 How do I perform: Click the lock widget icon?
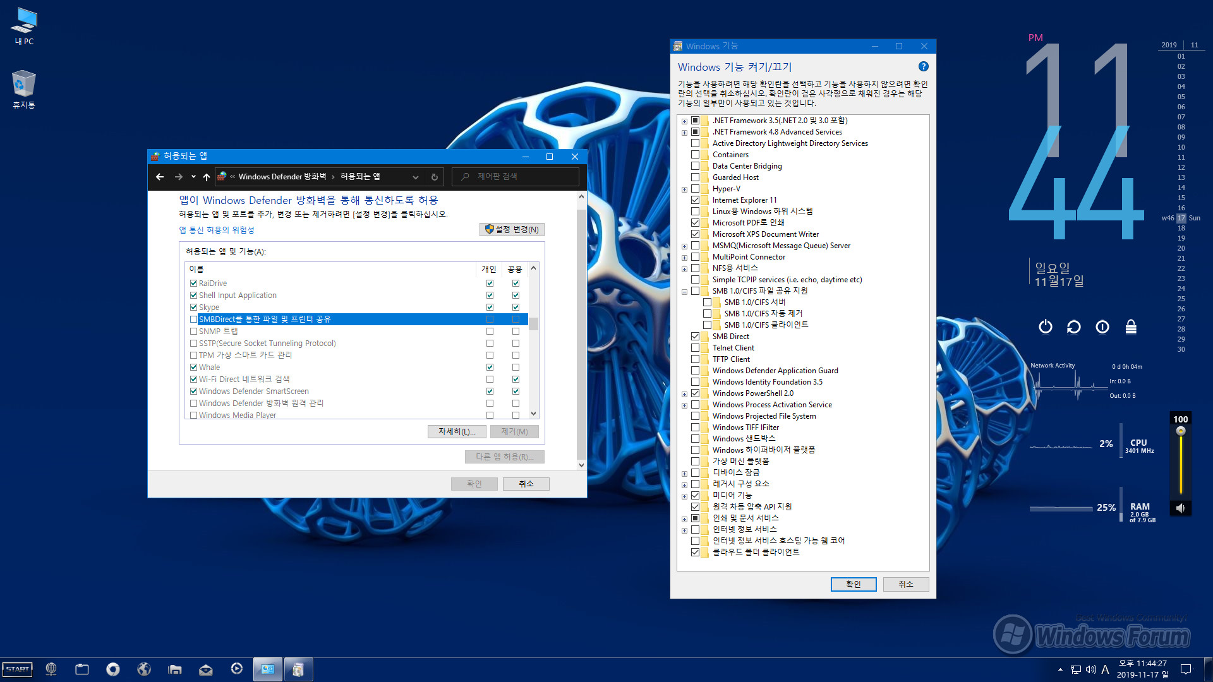[1131, 326]
